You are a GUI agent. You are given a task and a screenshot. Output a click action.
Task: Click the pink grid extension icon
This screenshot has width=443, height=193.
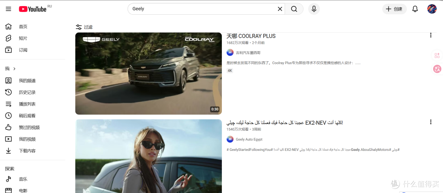pos(437,55)
